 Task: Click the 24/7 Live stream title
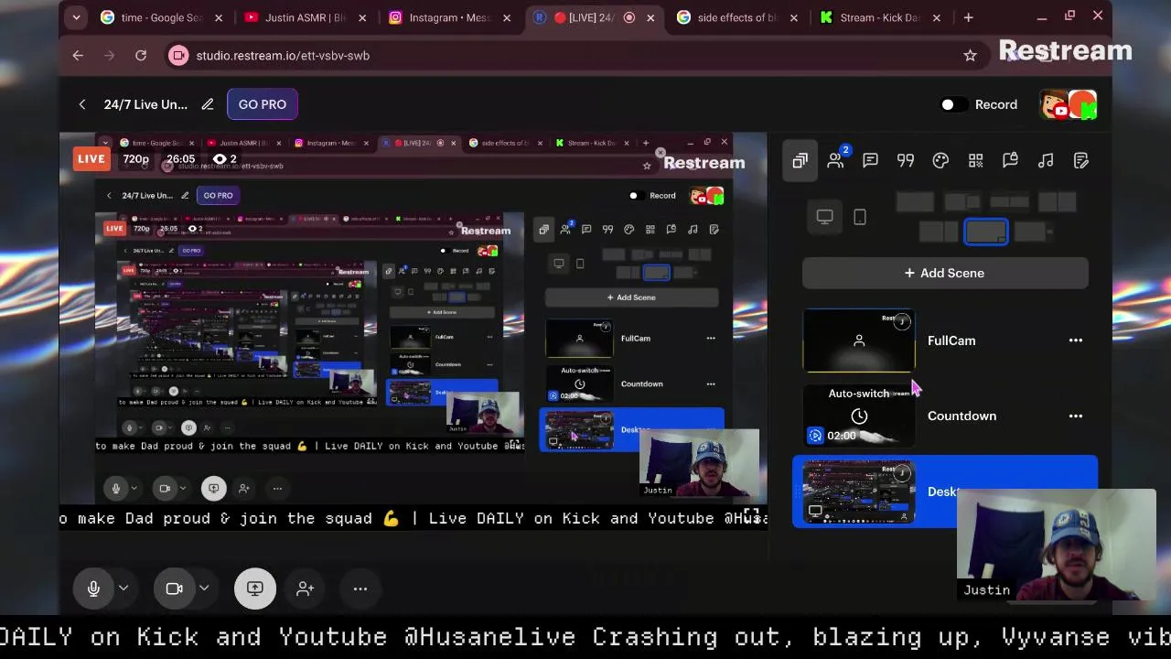tap(145, 104)
